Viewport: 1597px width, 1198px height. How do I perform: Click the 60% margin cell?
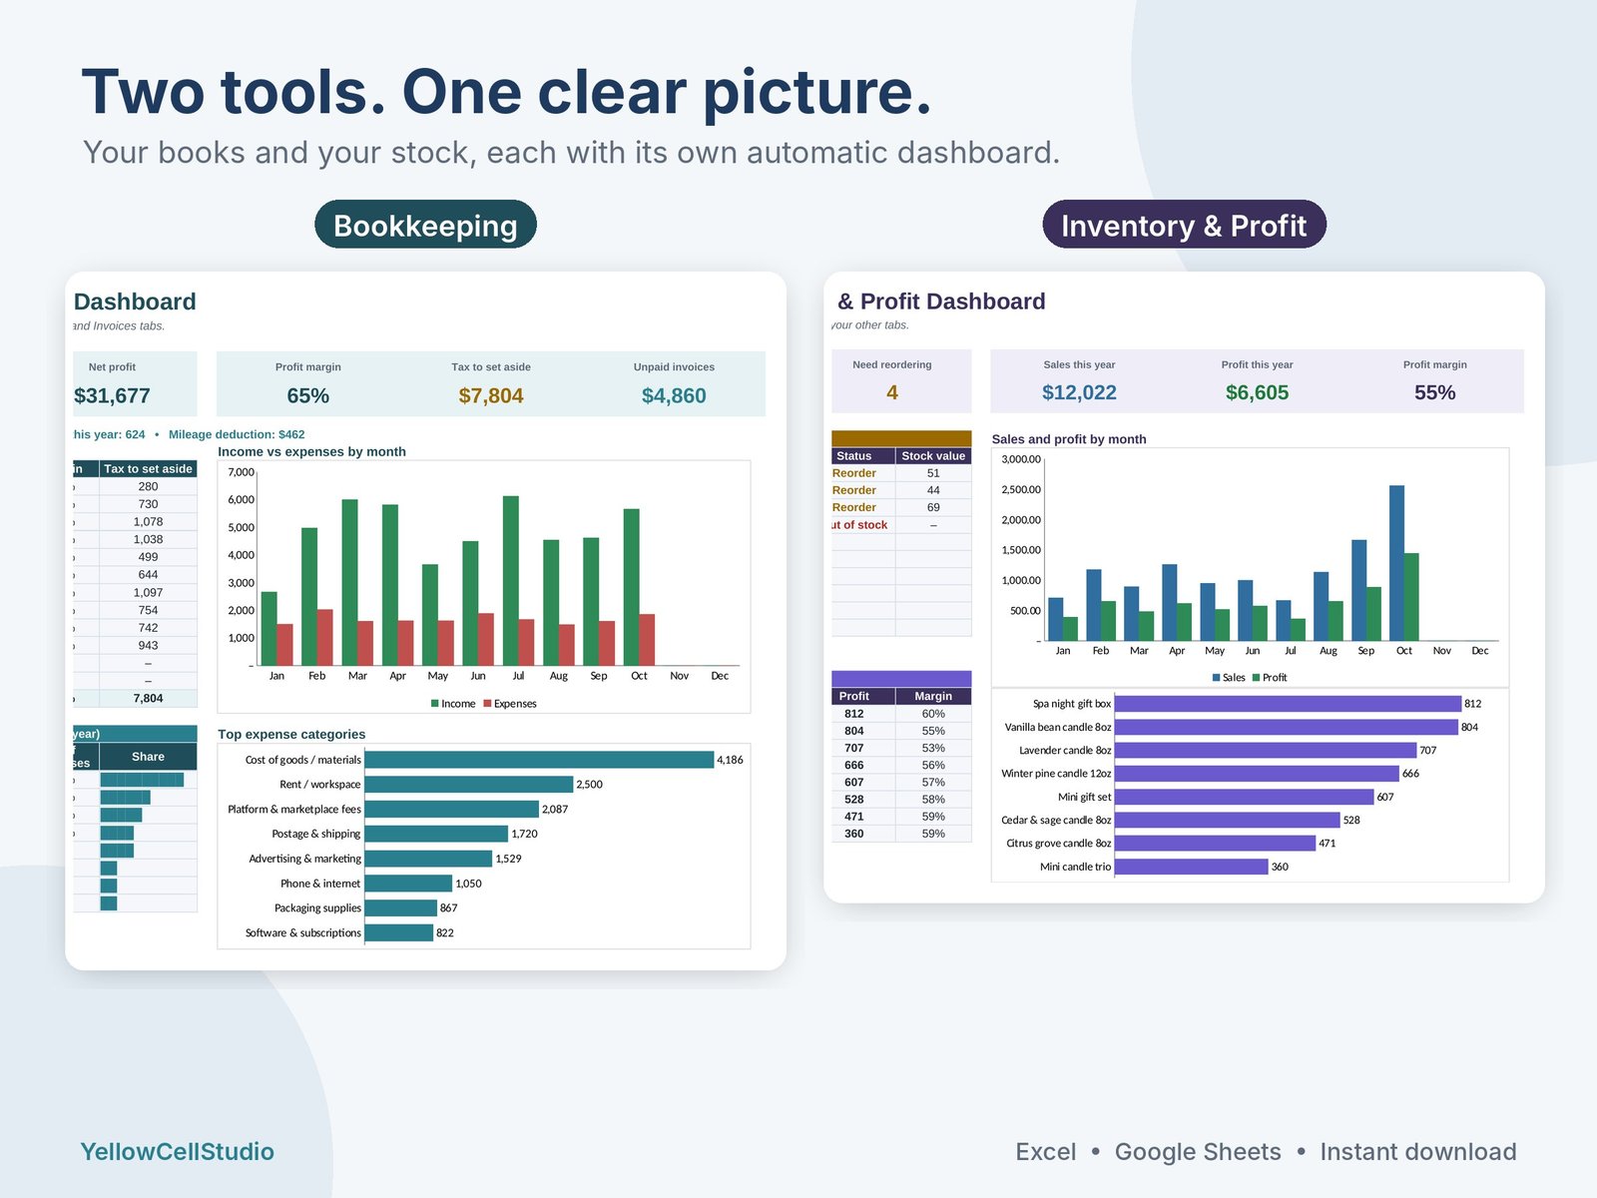pyautogui.click(x=933, y=714)
